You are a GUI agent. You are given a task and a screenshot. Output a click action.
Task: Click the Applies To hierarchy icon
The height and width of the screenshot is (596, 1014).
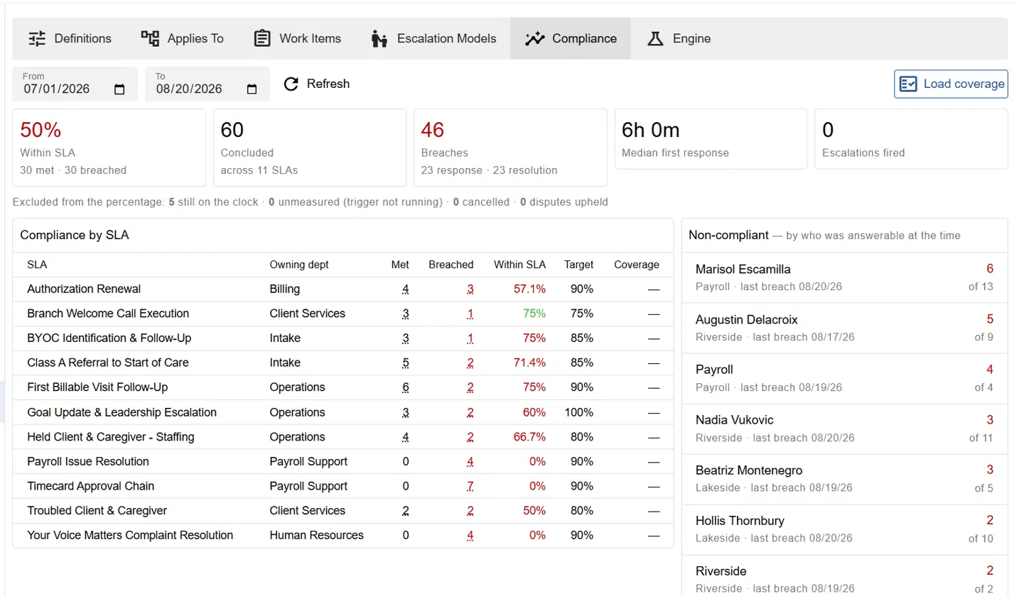point(150,38)
